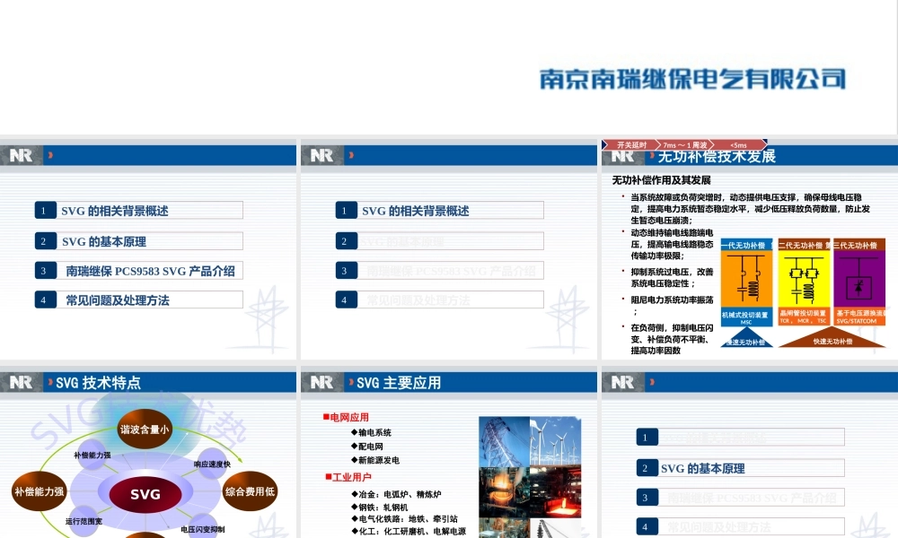Click bullet 阻尼电力系统功率振荡

point(673,305)
